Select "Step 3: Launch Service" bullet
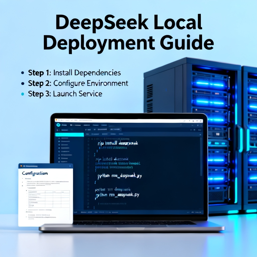257x257 pixels. 62,94
